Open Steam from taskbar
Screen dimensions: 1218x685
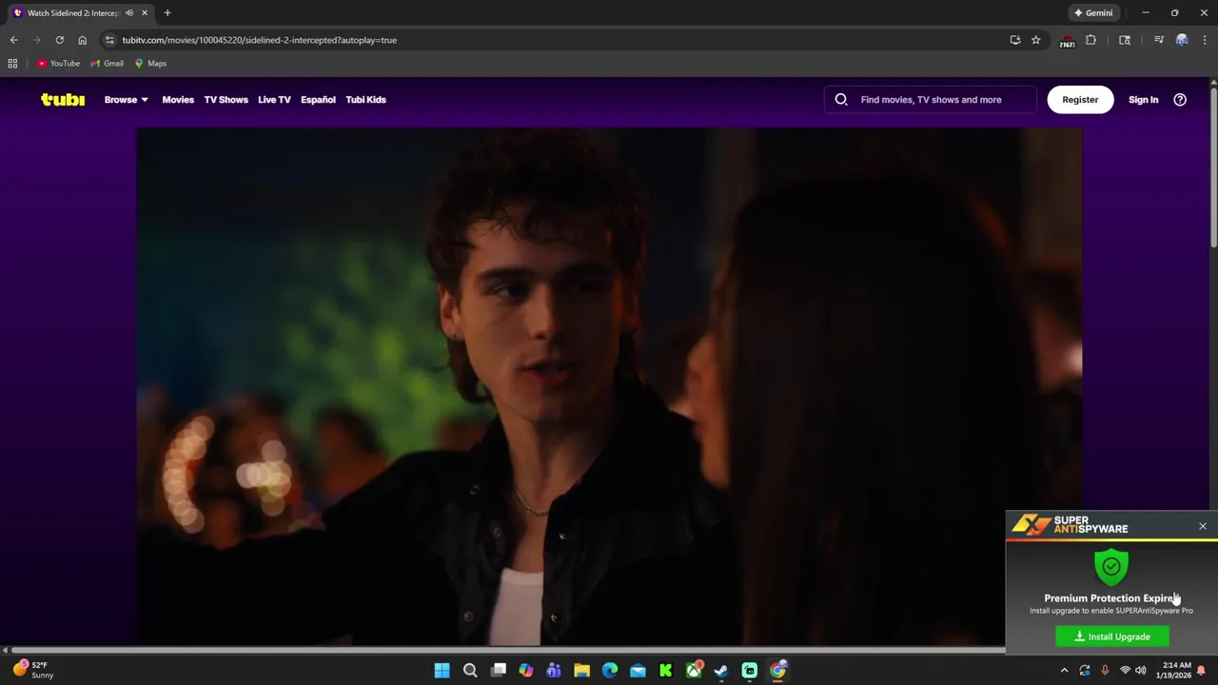pyautogui.click(x=722, y=671)
